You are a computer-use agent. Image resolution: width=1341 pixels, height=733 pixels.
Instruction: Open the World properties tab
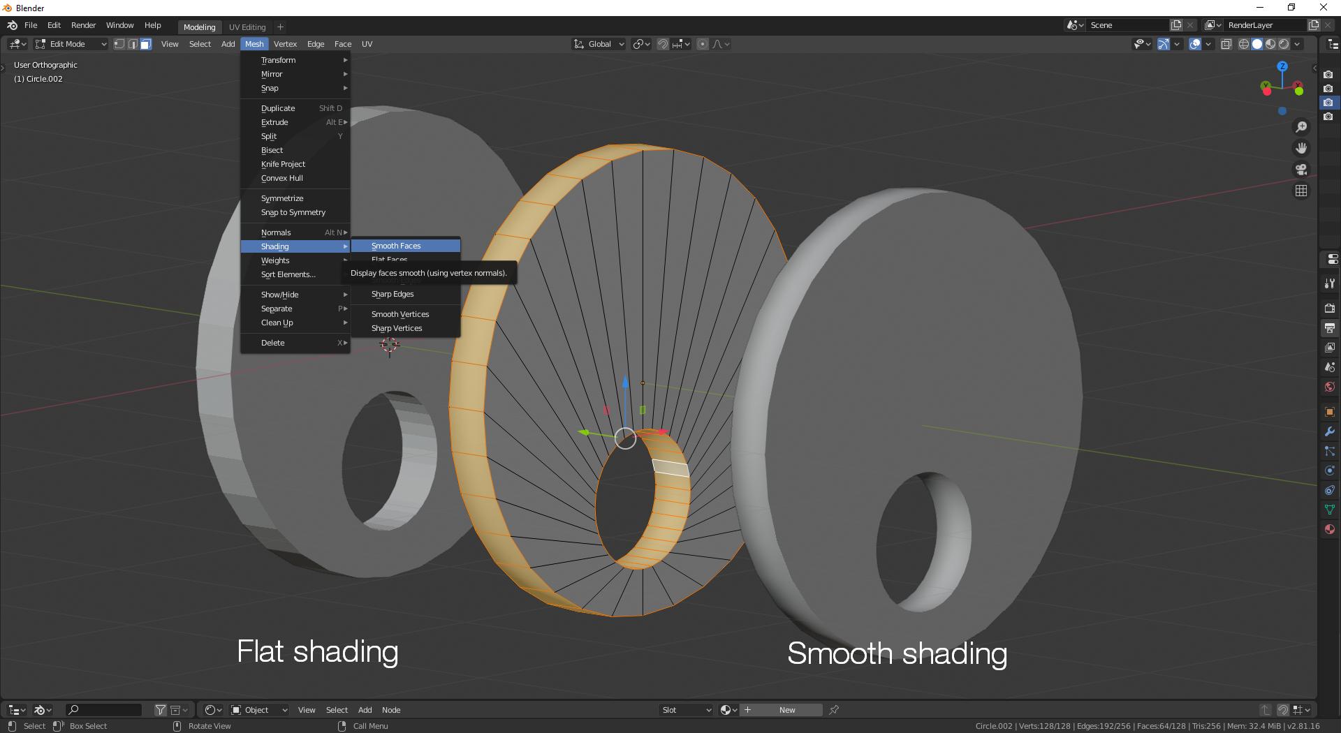(1331, 386)
